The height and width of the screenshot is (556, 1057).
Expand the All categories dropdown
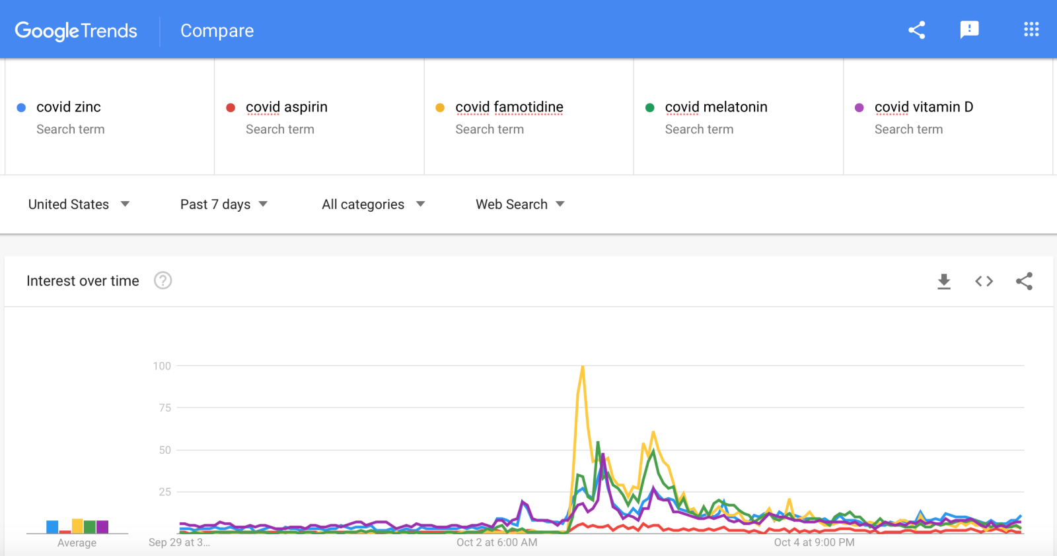point(373,204)
